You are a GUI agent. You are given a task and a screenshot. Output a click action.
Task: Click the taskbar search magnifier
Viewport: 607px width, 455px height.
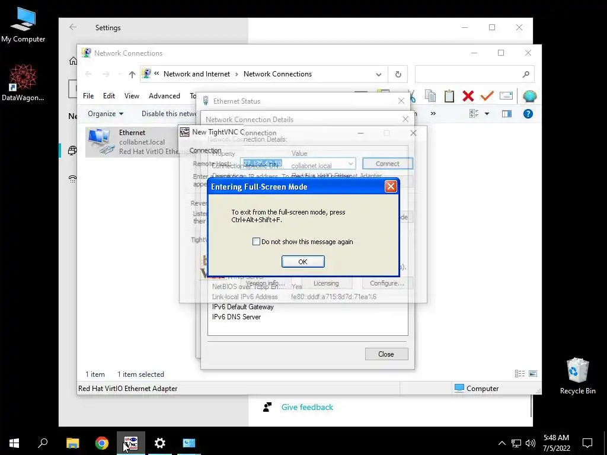pos(43,443)
